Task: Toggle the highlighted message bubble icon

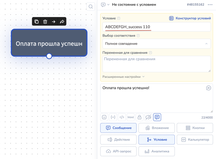Action: (x=157, y=117)
